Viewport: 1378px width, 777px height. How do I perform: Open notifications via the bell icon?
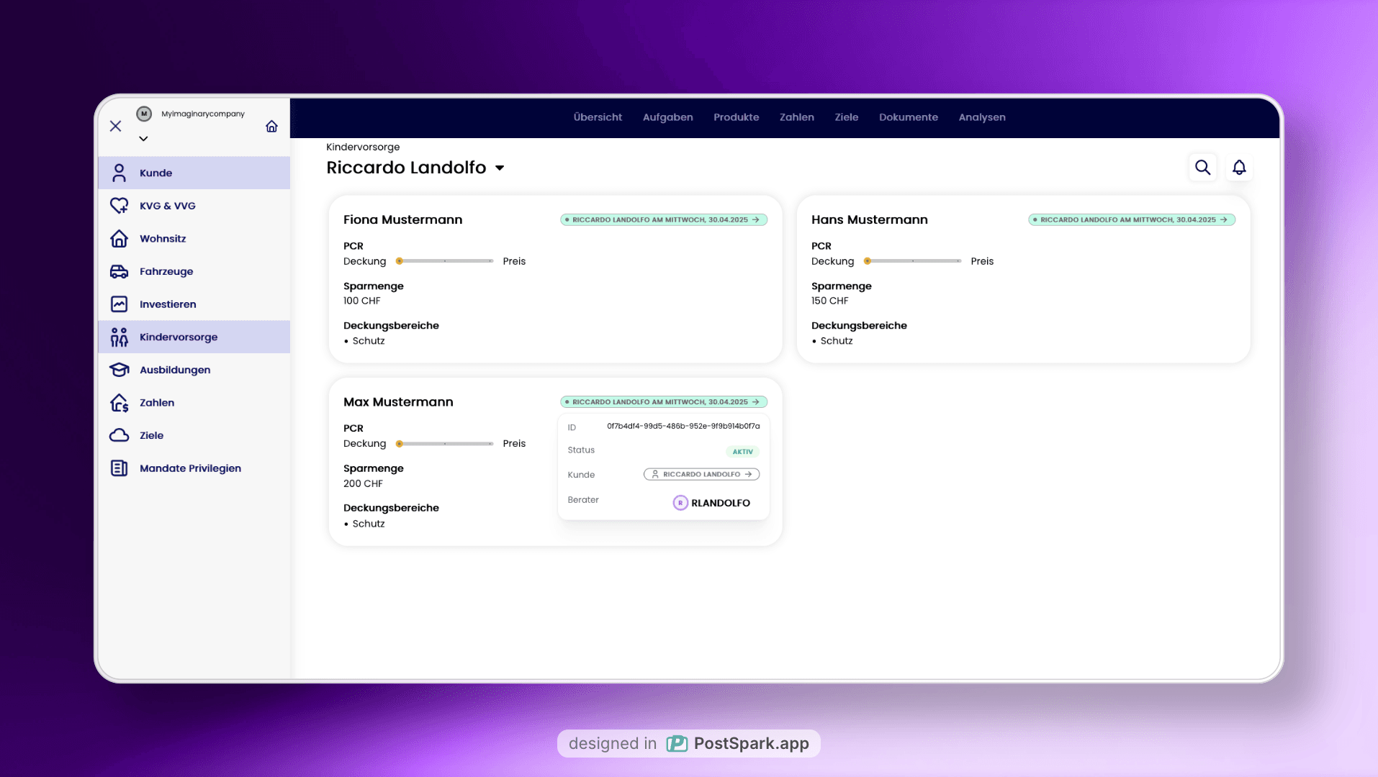(x=1240, y=167)
